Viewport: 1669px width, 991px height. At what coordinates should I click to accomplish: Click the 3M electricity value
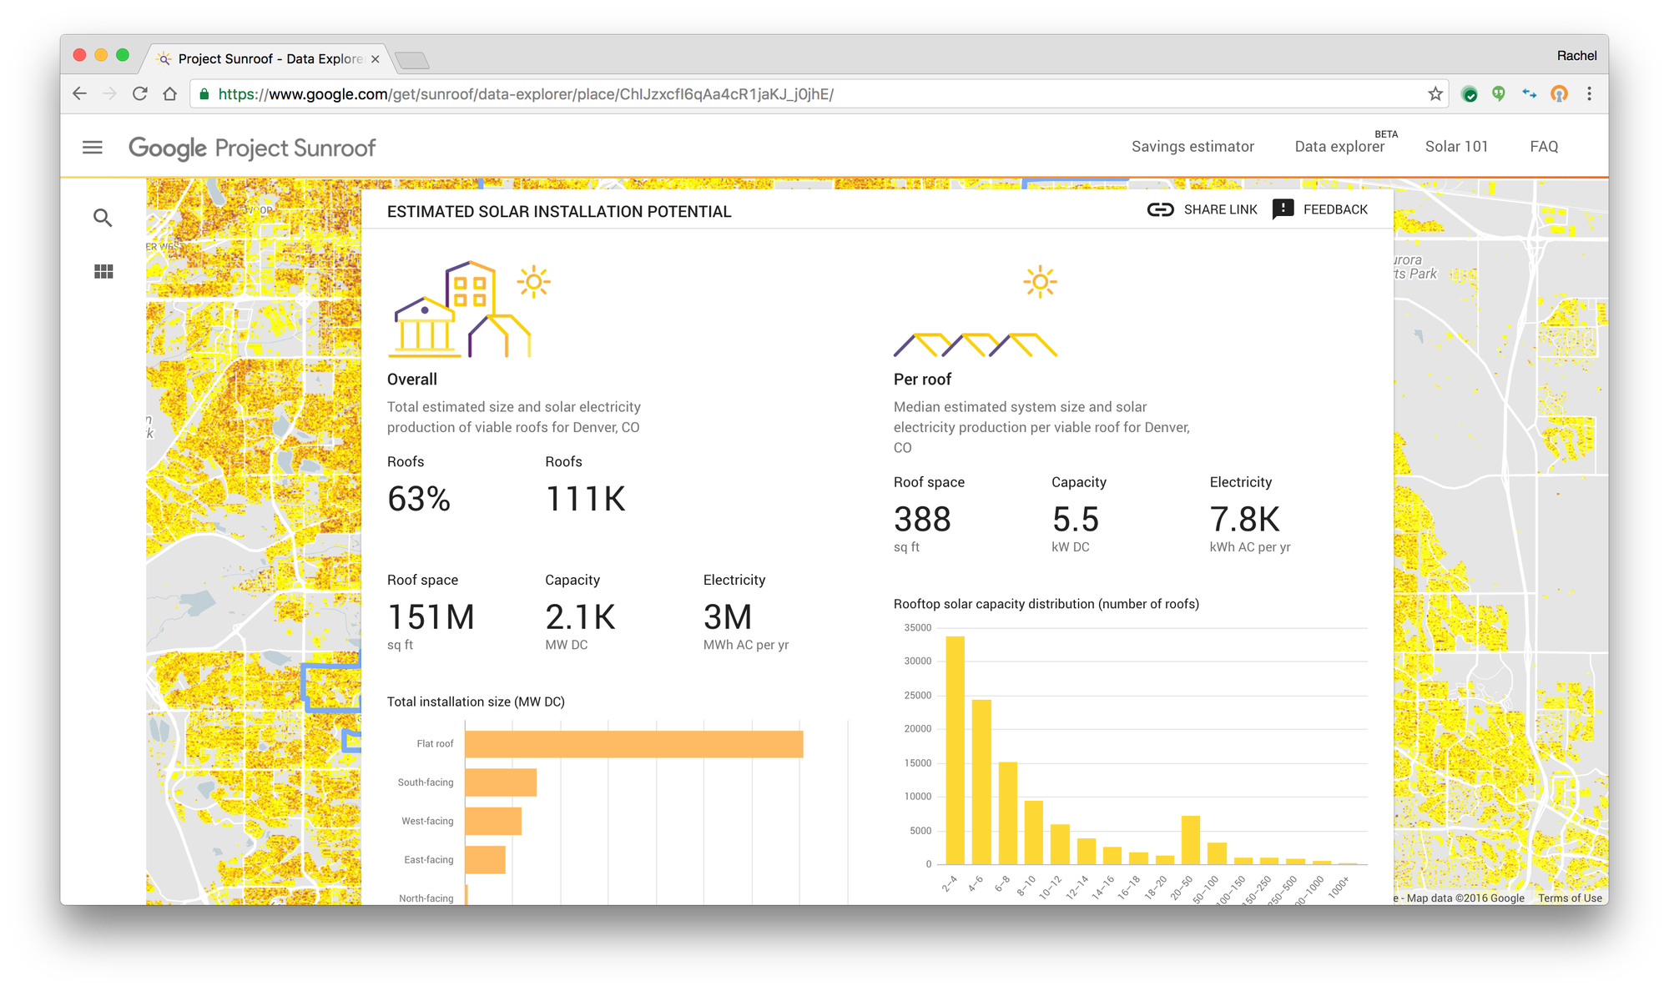point(728,618)
